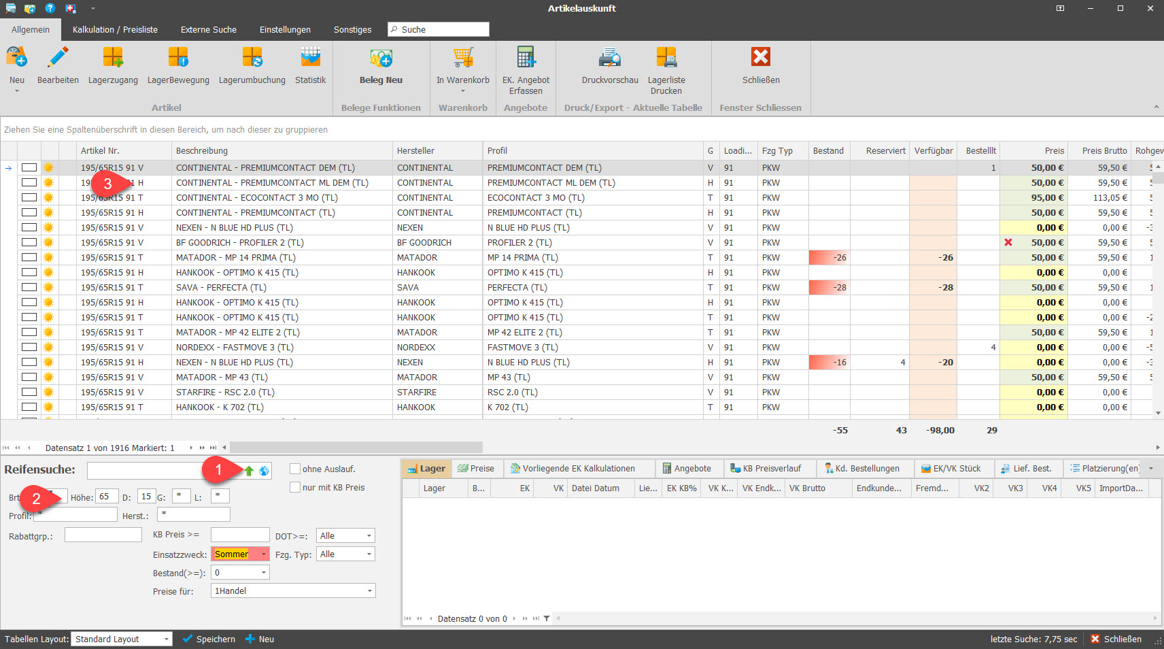Click Schließen button in status bar

click(x=1116, y=639)
